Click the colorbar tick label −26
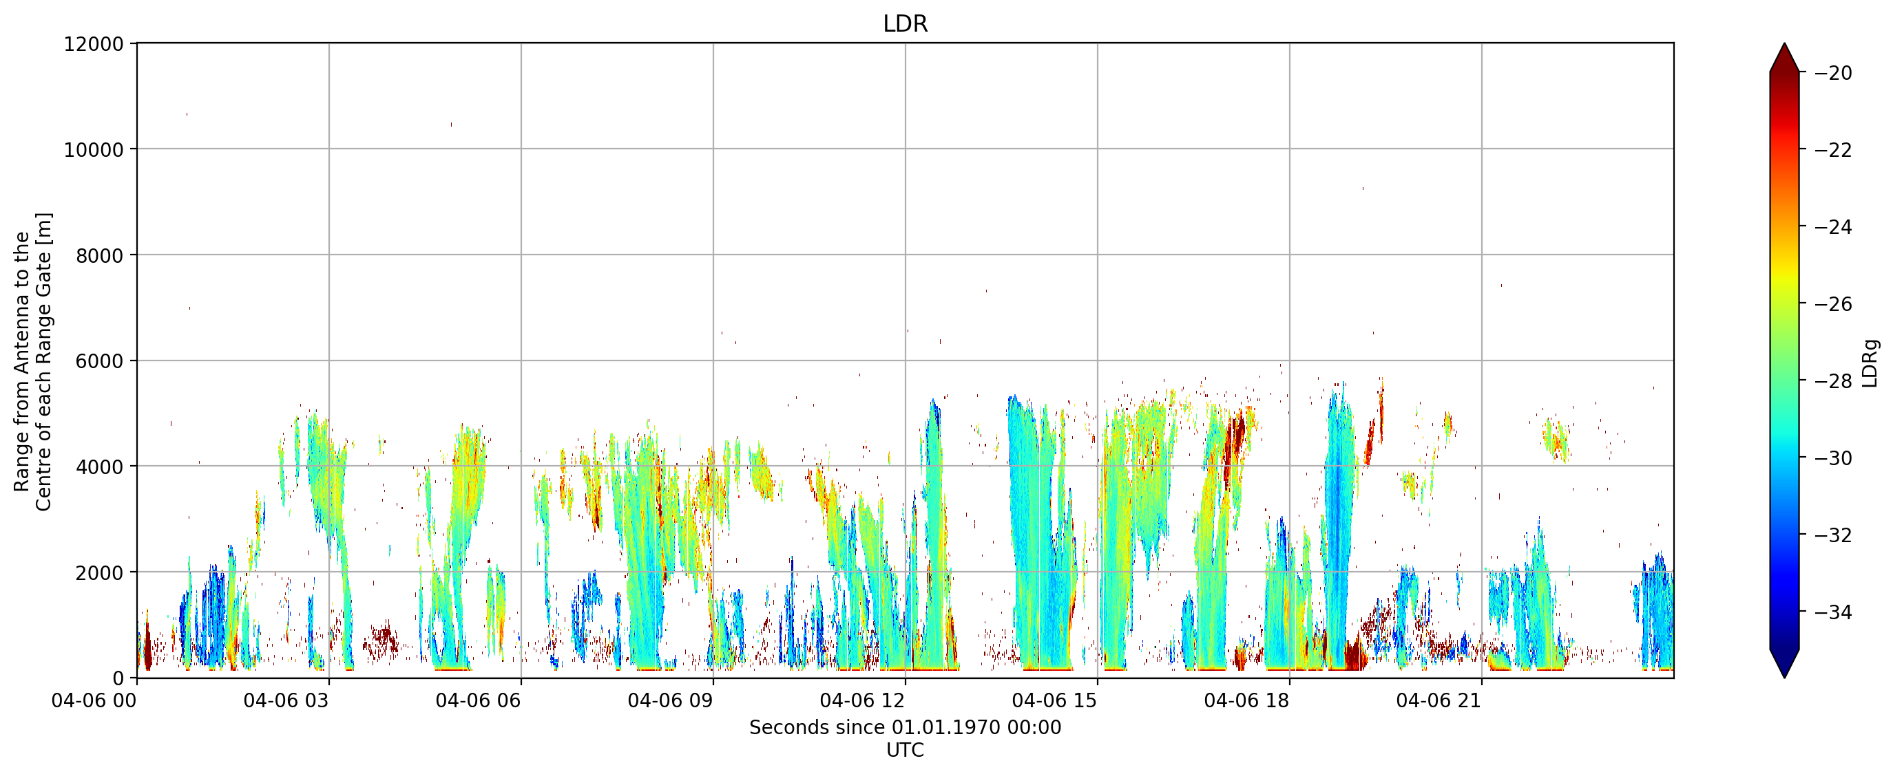The image size is (1893, 774). (1832, 305)
